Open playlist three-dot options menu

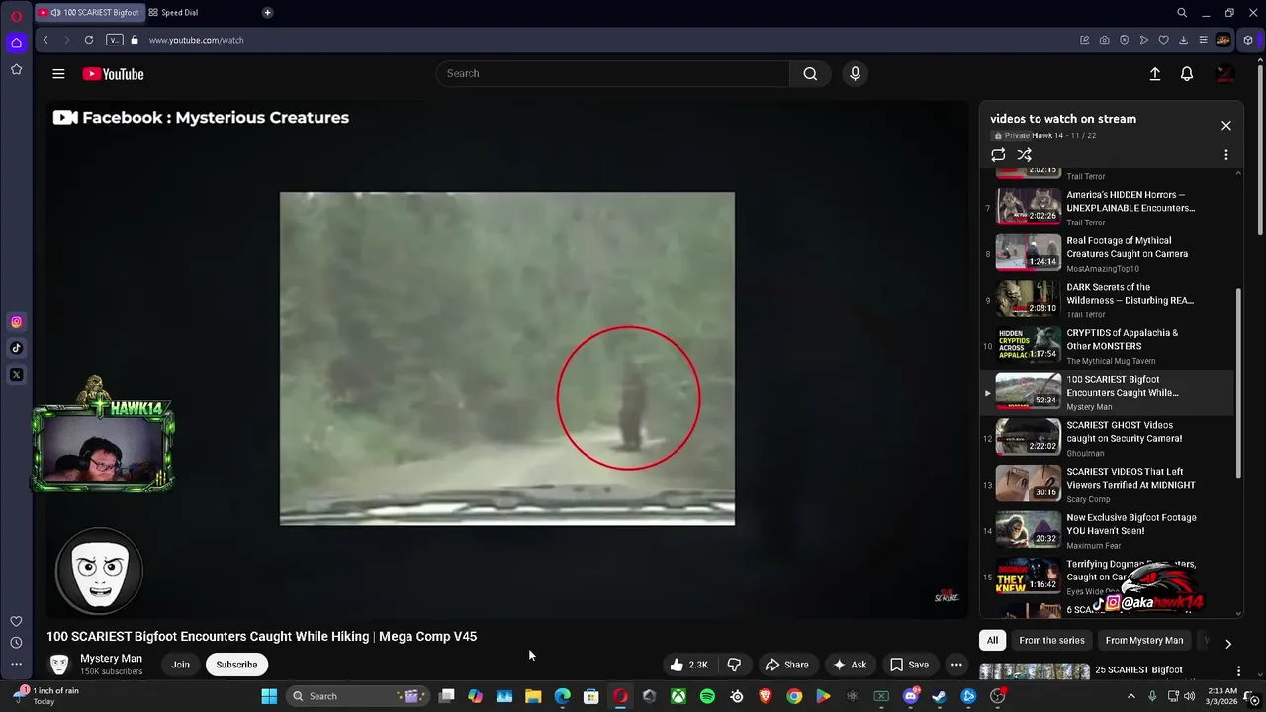click(x=1226, y=155)
